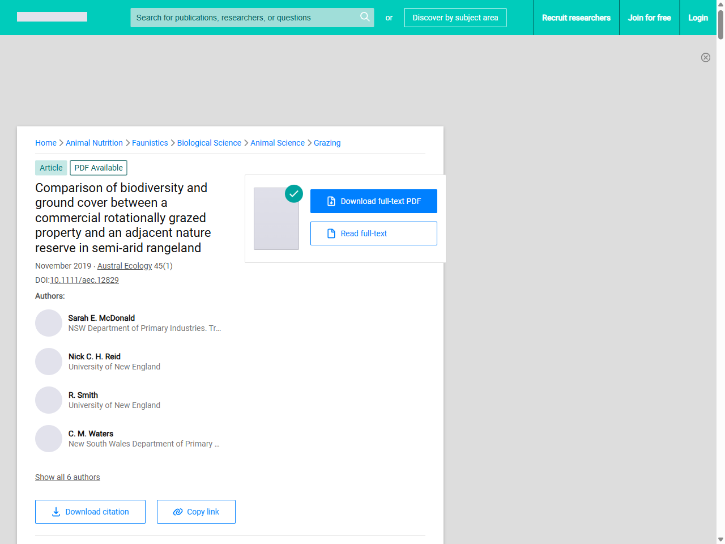Open the Recruit researchers menu
The height and width of the screenshot is (544, 725).
[577, 18]
